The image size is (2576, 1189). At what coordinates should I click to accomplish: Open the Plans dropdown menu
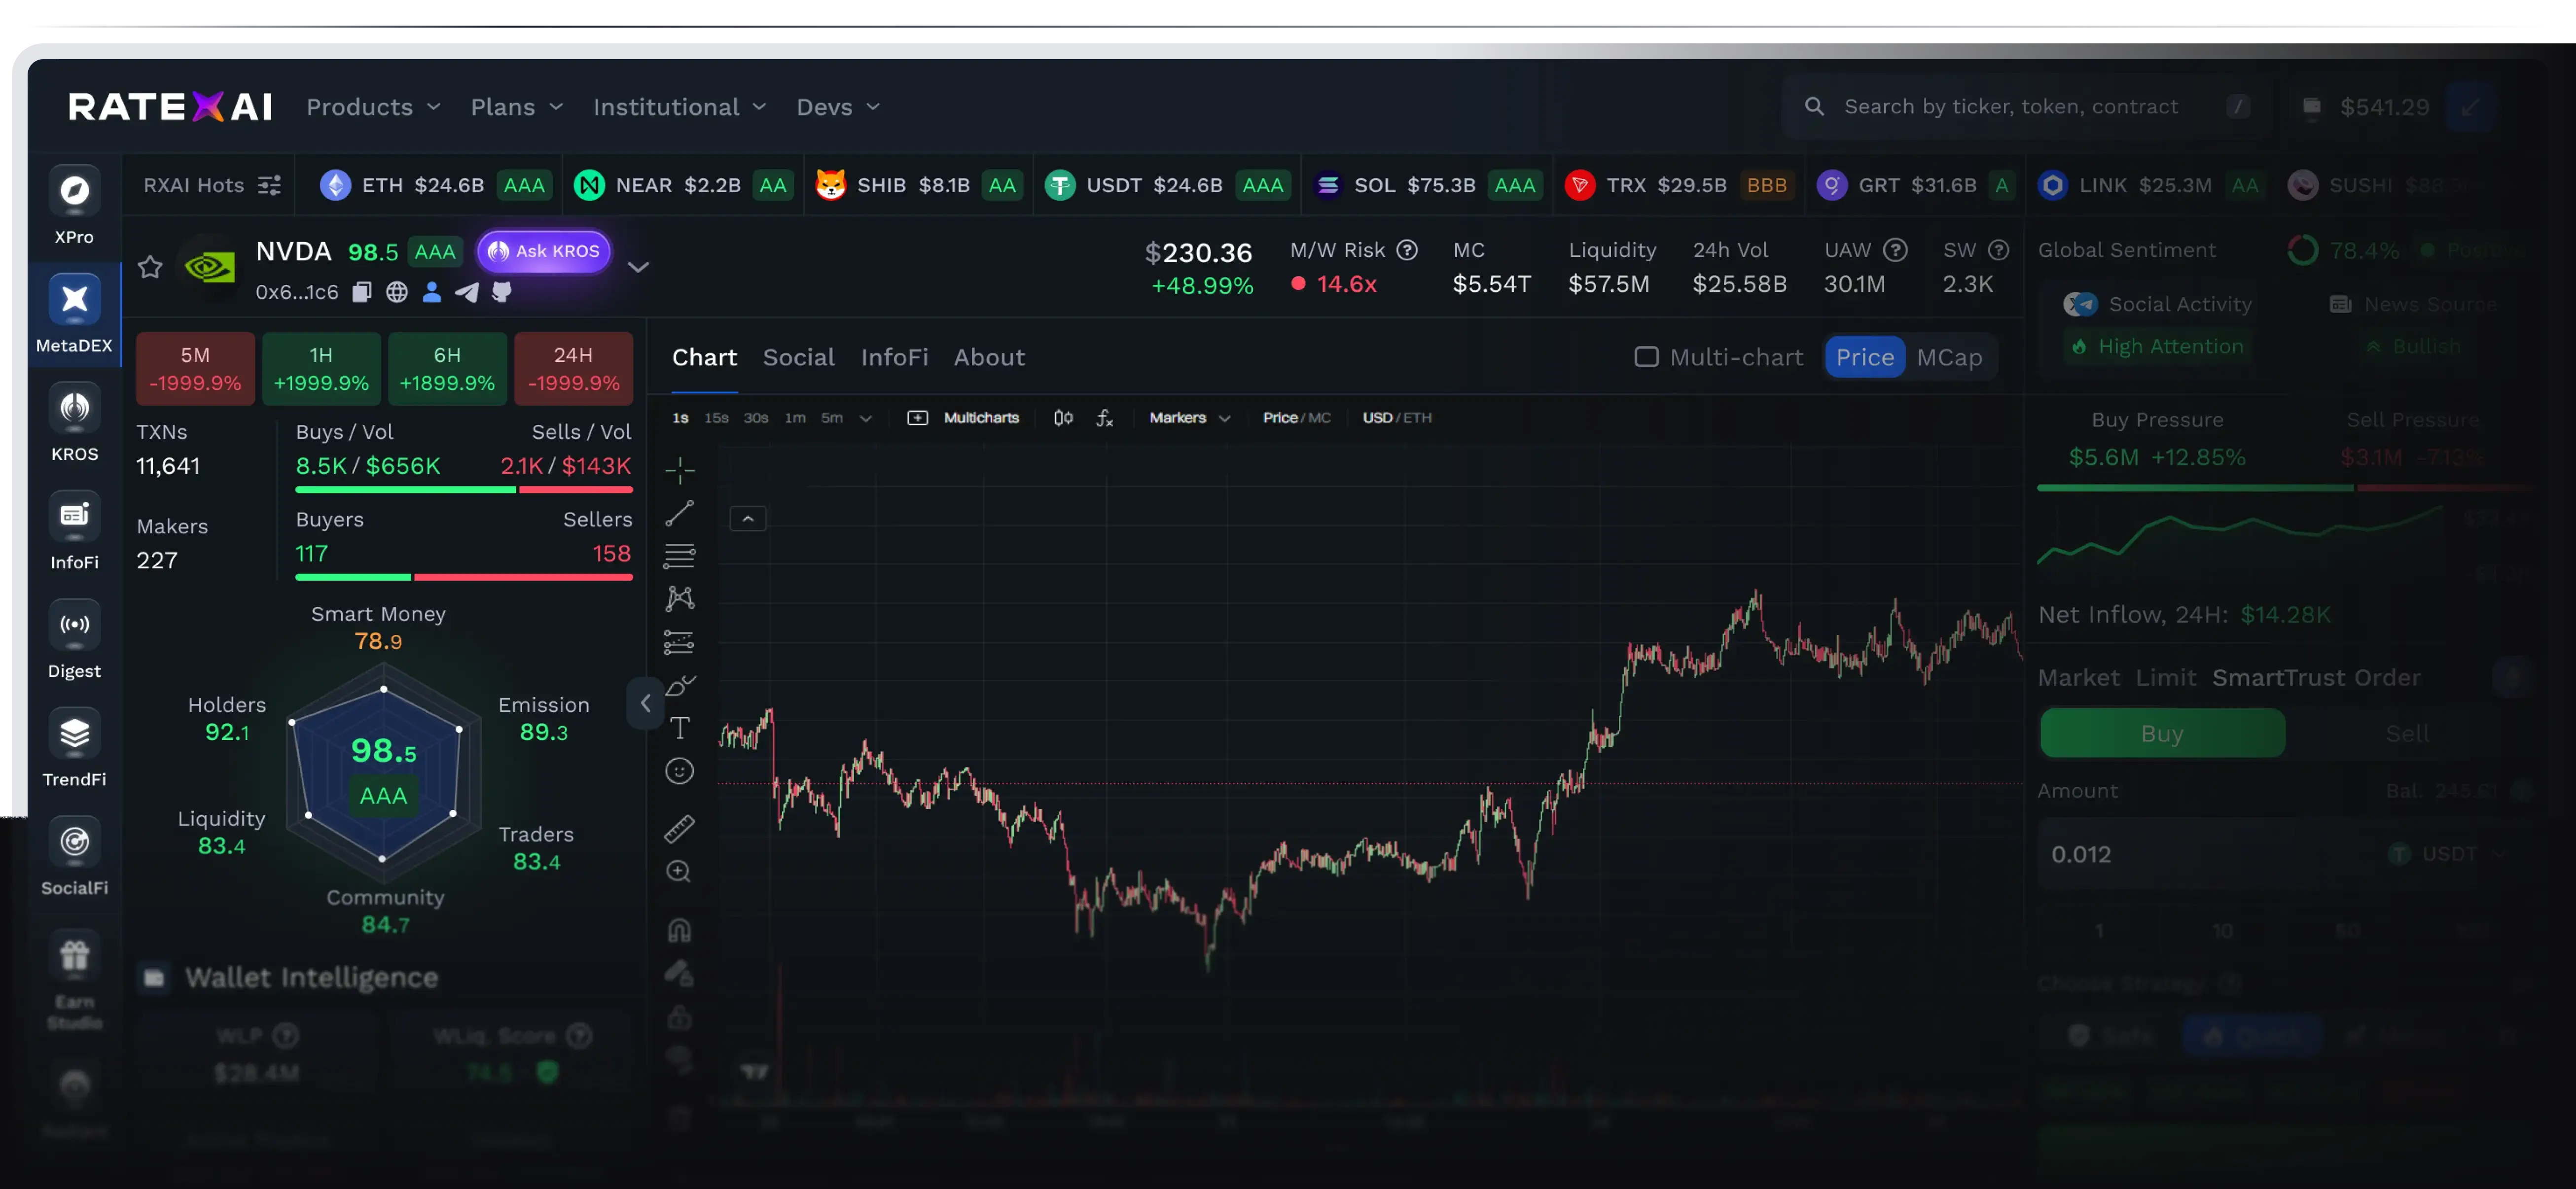(x=517, y=107)
